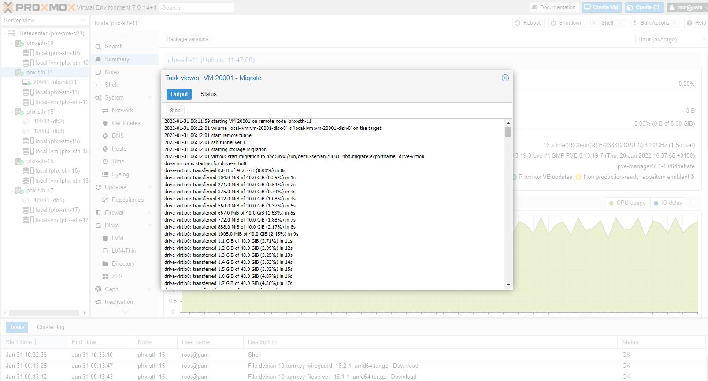Open the Summary menu item

125,59
